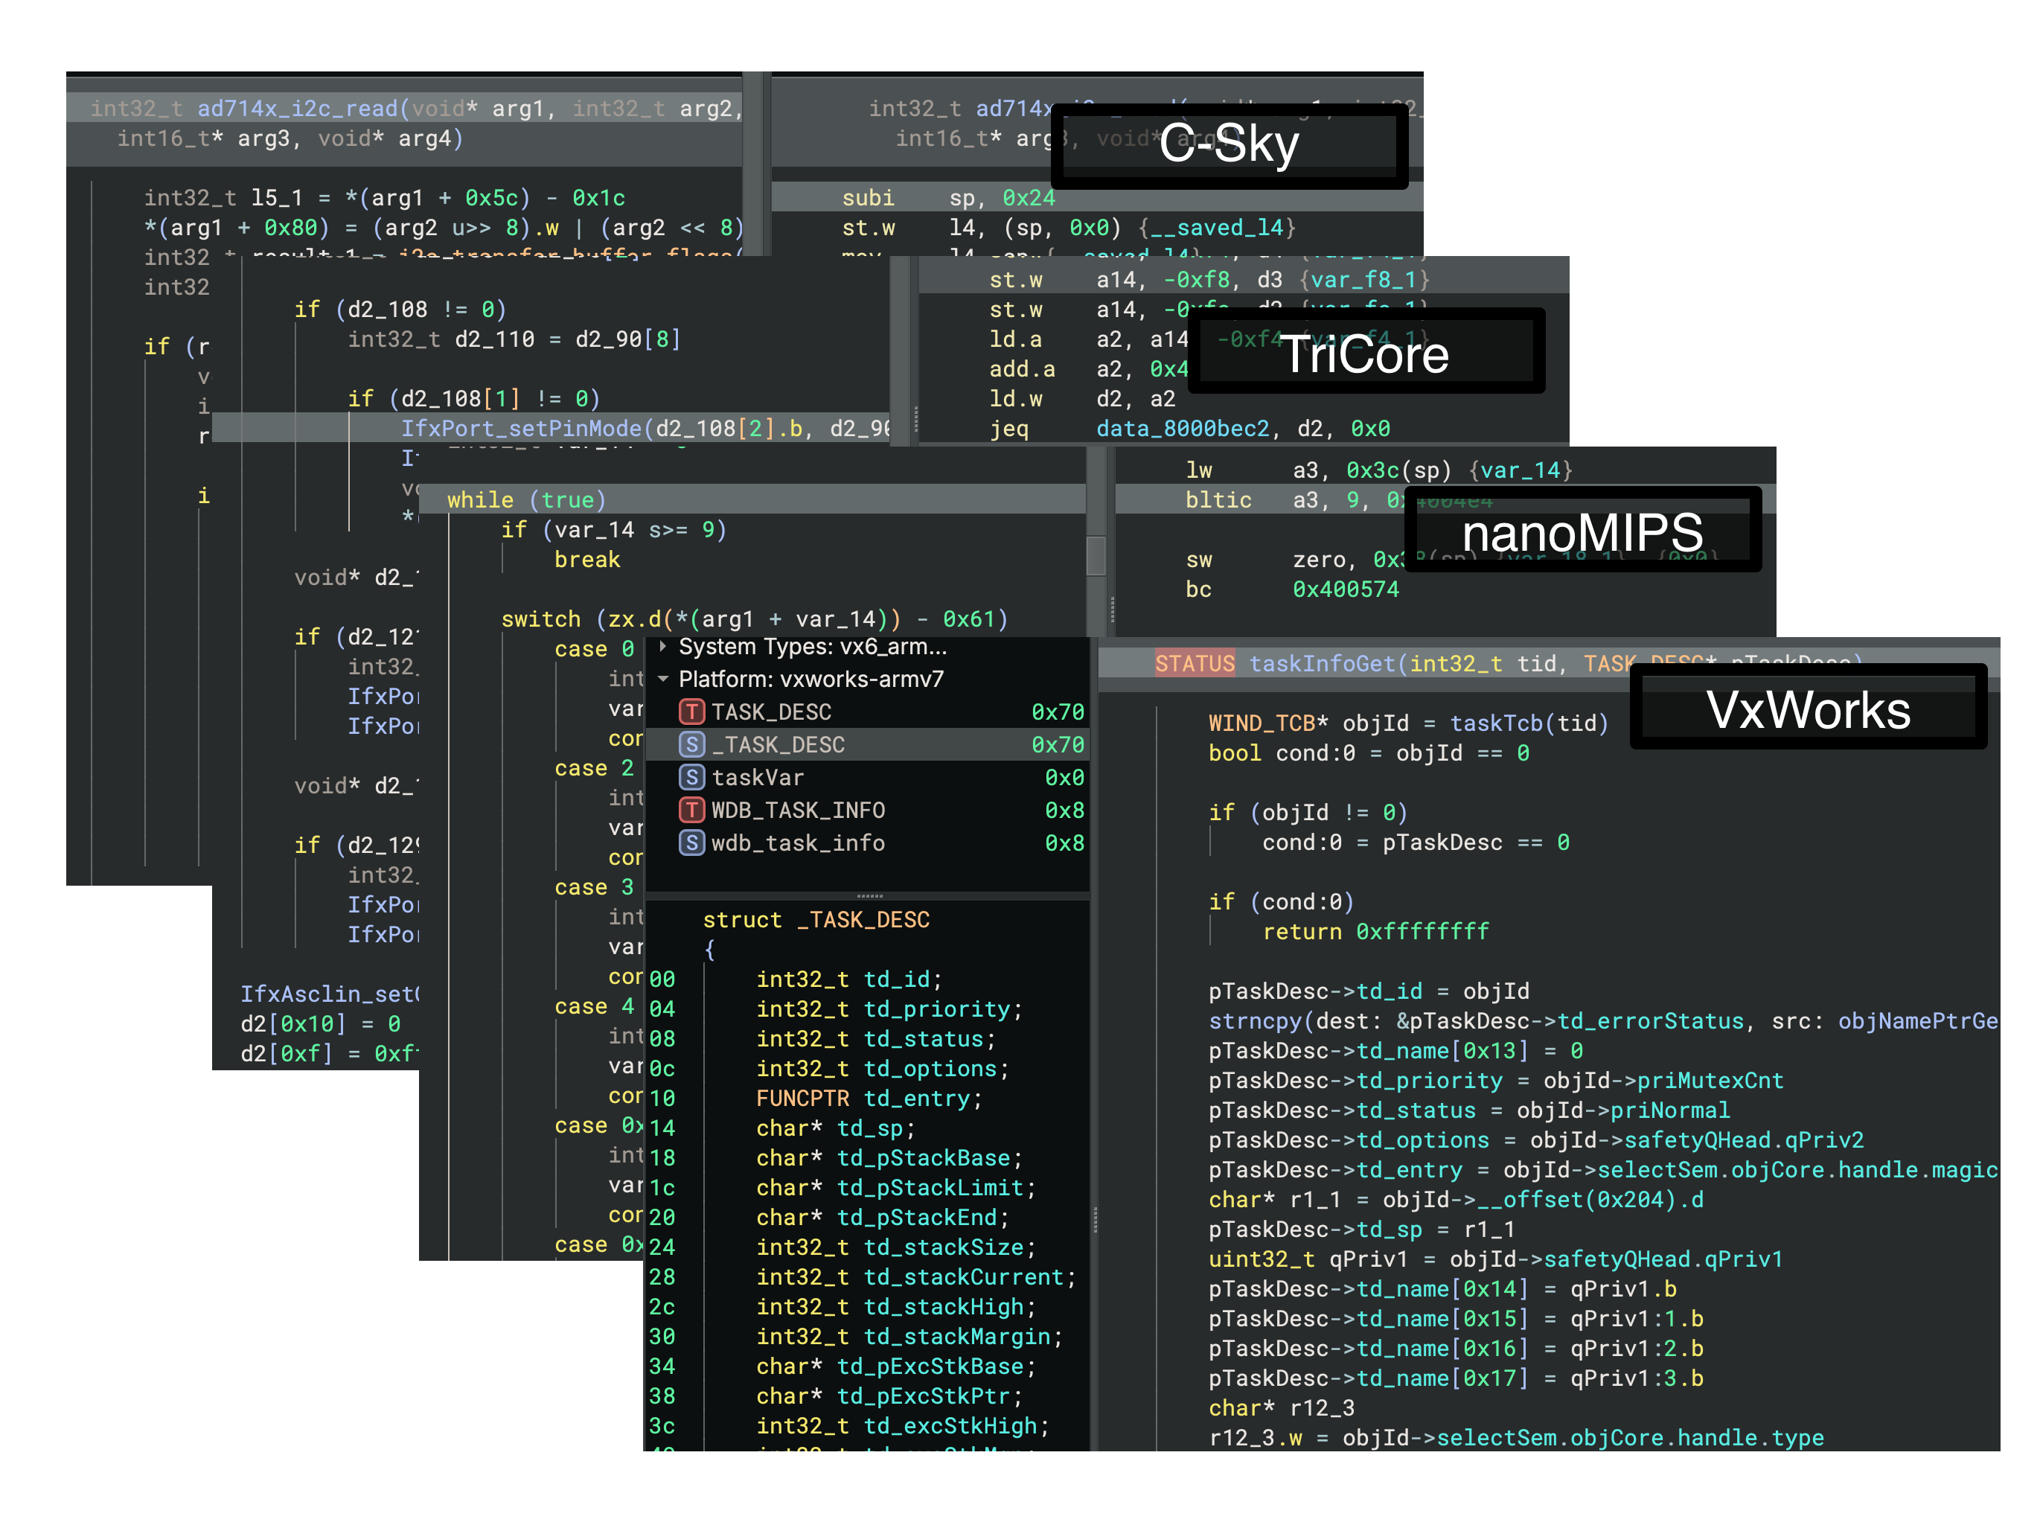This screenshot has height=1528, width=2040.
Task: Click the taskTcb(tid) call
Action: (1529, 723)
